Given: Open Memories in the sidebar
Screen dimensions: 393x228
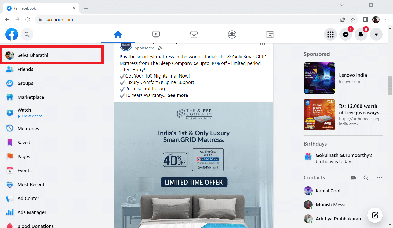Looking at the screenshot, I should pos(28,128).
